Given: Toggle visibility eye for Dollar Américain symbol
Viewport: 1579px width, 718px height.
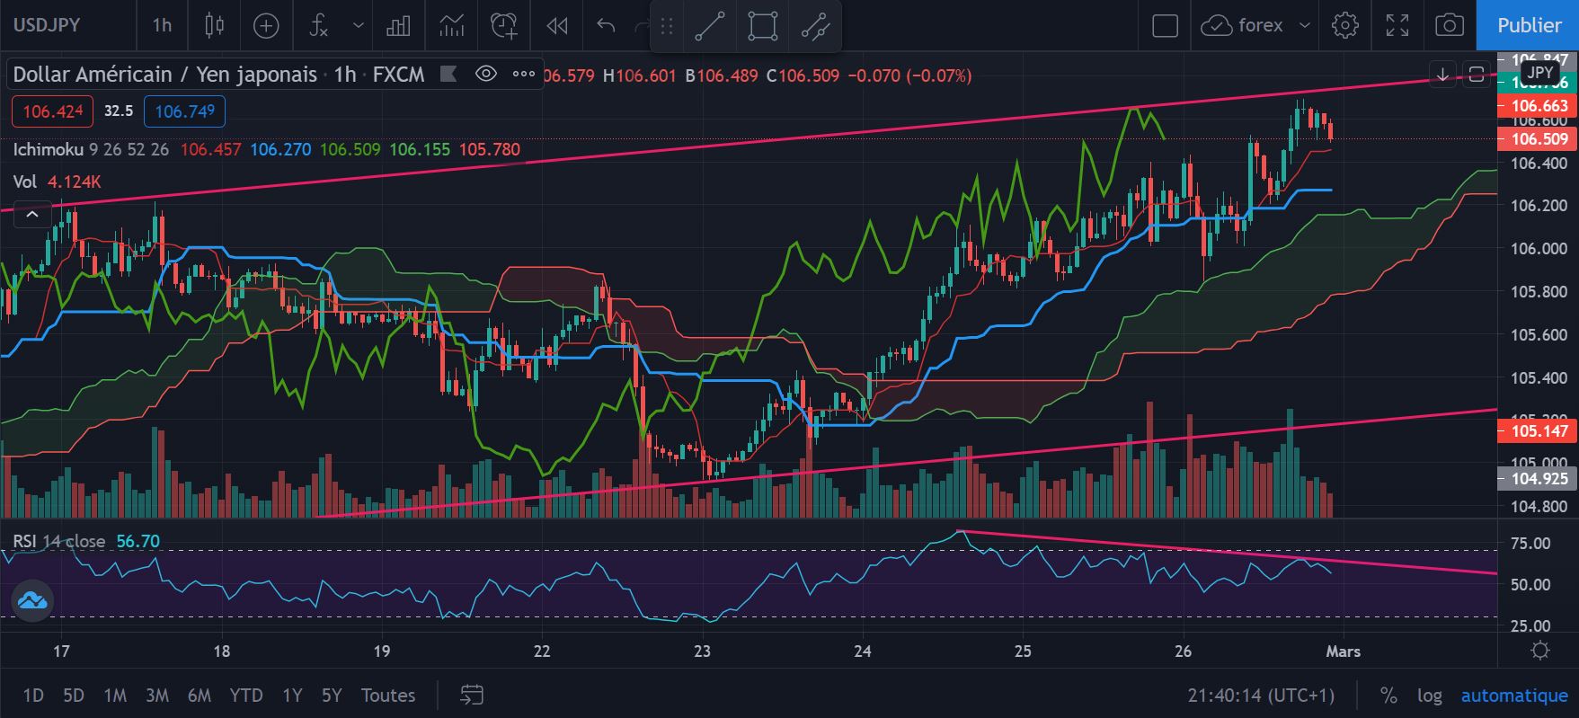Looking at the screenshot, I should point(485,74).
